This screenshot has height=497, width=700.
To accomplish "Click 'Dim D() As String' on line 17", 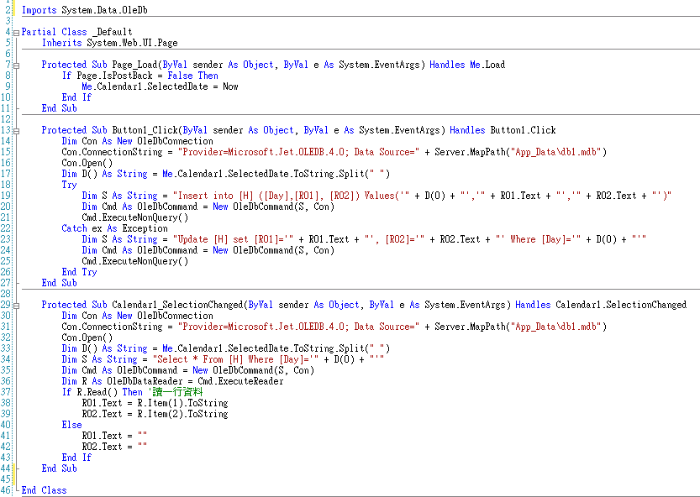I will (x=104, y=174).
